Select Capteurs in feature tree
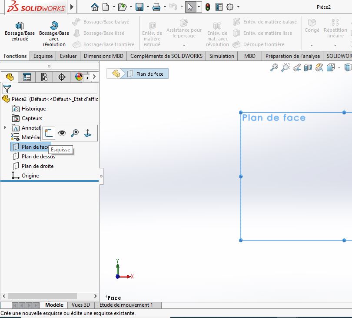352x318 pixels. point(32,118)
